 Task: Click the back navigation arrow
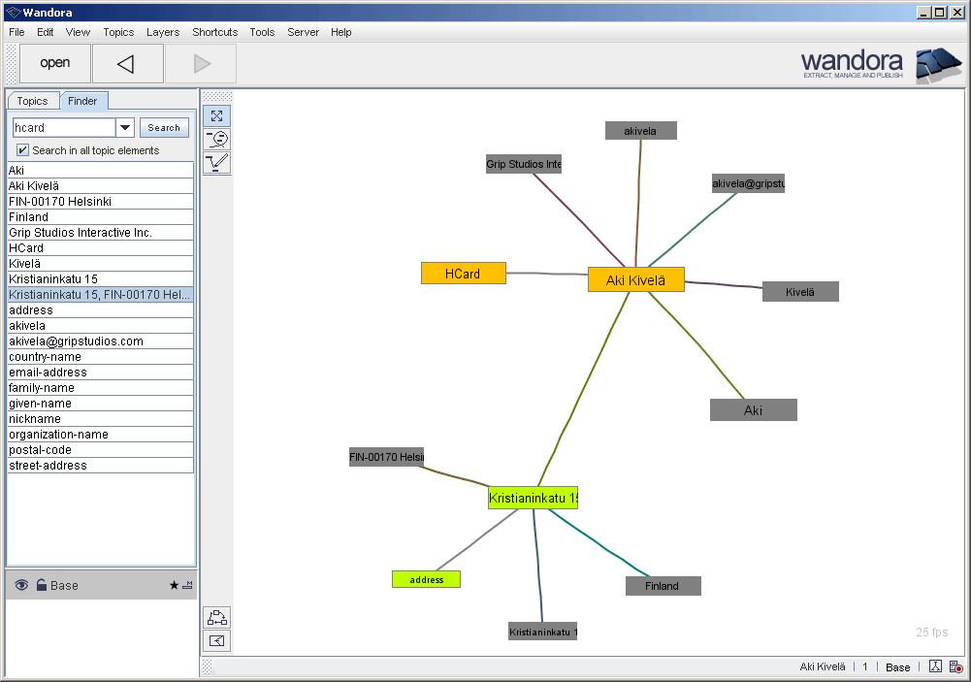[x=127, y=63]
